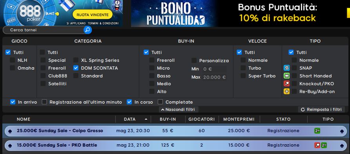Click the Cerca tornei search field
The image size is (350, 154).
[x=44, y=30]
